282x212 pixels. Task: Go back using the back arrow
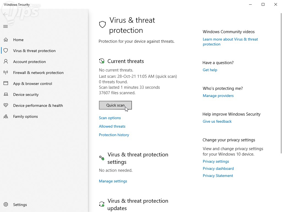point(5,14)
